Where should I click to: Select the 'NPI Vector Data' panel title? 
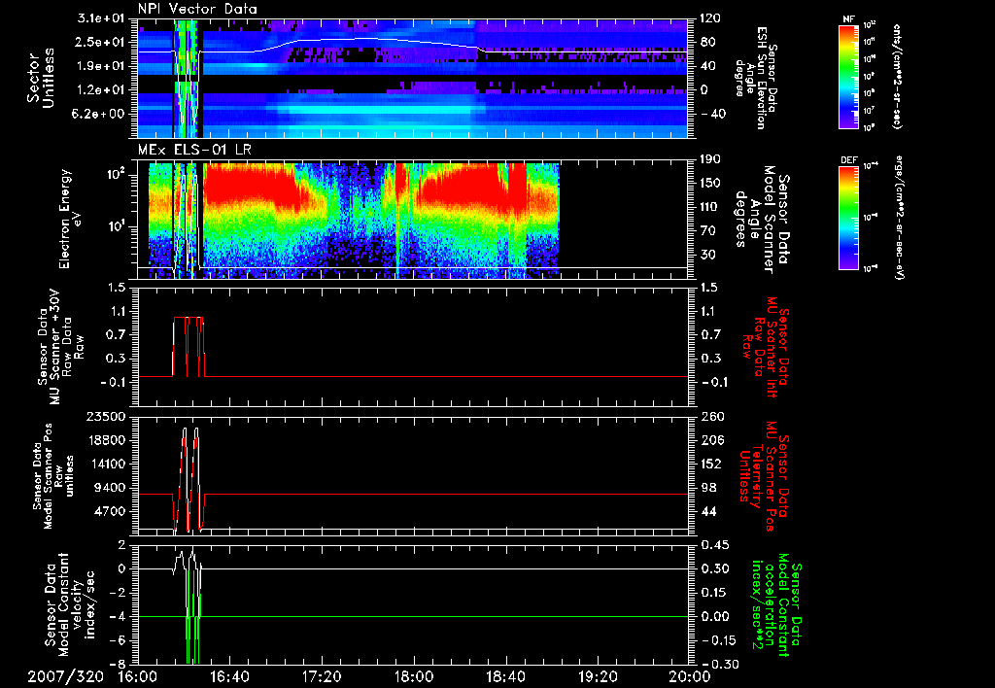click(x=197, y=9)
